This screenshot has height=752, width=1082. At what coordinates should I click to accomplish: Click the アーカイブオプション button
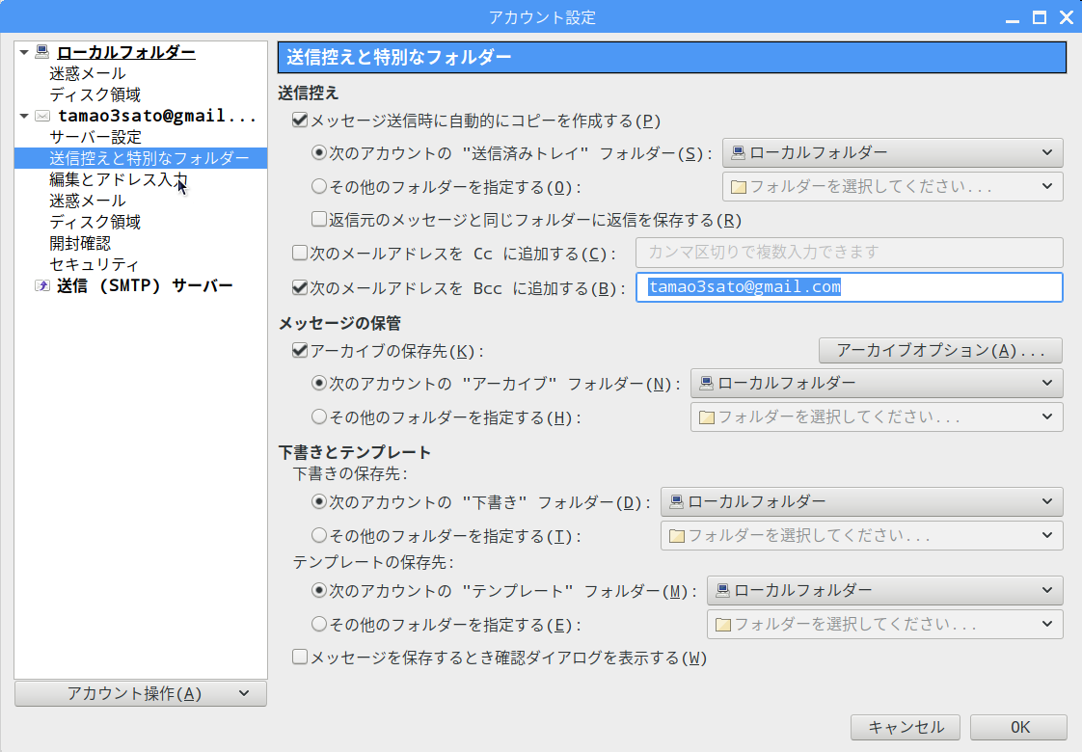pyautogui.click(x=940, y=350)
